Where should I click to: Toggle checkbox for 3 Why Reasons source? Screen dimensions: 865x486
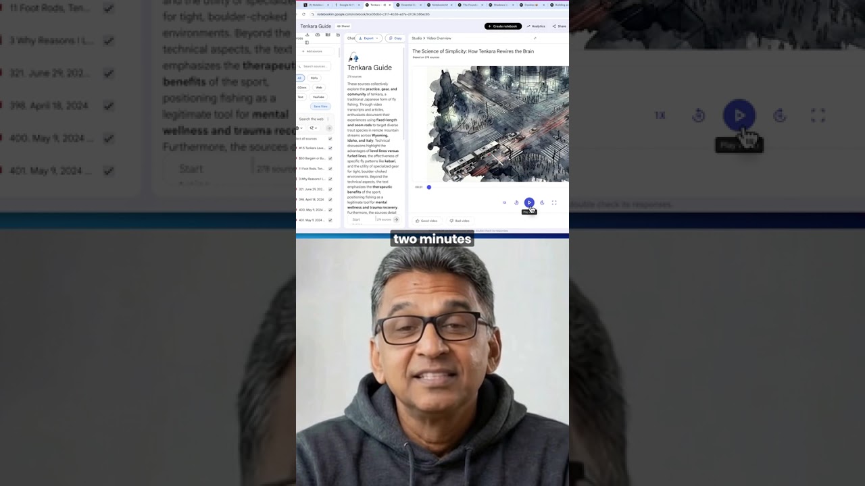330,179
